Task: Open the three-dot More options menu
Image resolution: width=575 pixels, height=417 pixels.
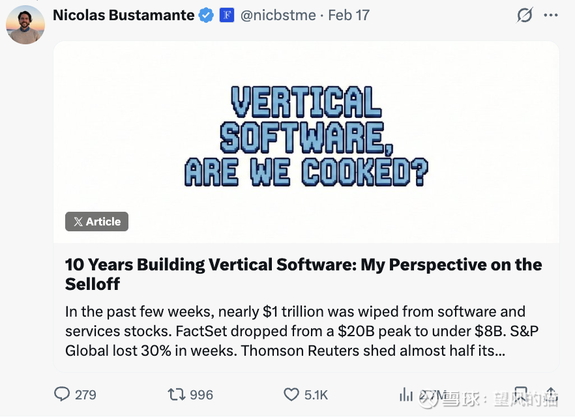Action: pos(551,15)
